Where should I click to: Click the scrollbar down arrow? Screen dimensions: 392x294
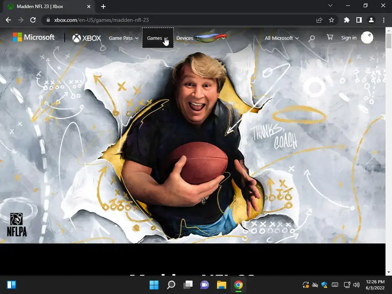pos(389,272)
